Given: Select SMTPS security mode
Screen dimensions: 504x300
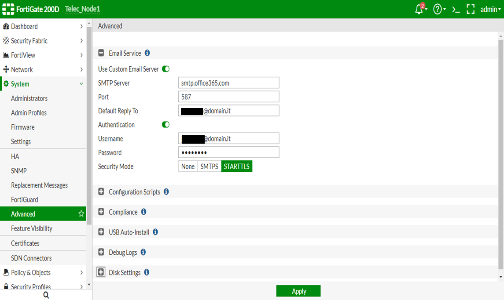Looking at the screenshot, I should tap(210, 166).
